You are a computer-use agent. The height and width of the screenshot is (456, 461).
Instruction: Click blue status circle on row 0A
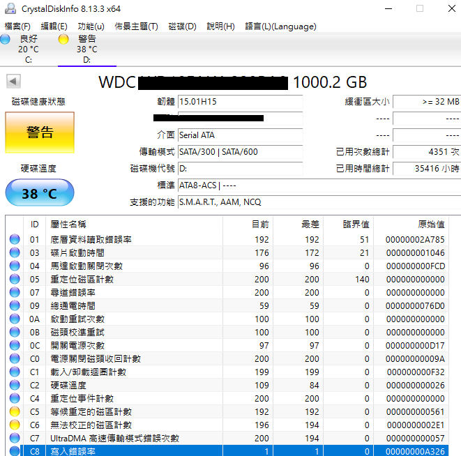pyautogui.click(x=15, y=319)
